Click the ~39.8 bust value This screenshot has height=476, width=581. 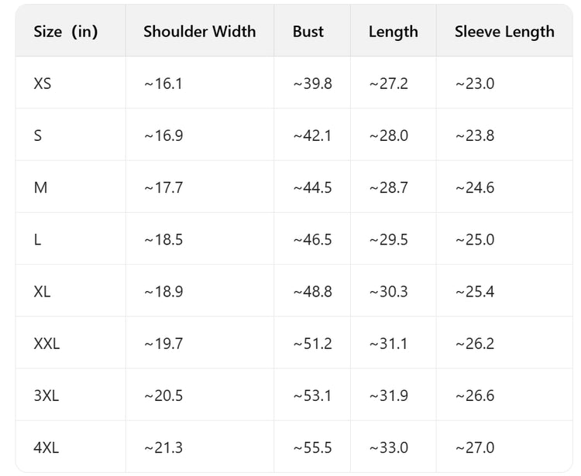312,83
